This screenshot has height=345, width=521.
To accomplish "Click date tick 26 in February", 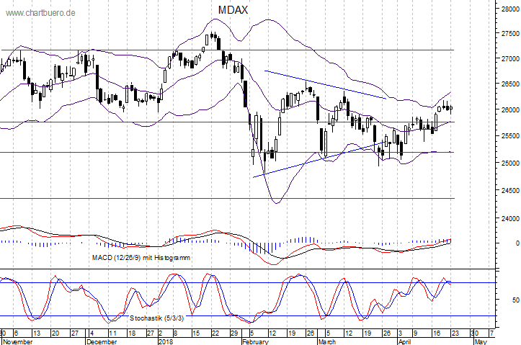I will pyautogui.click(x=311, y=333).
